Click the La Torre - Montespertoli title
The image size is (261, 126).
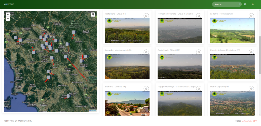(221, 14)
